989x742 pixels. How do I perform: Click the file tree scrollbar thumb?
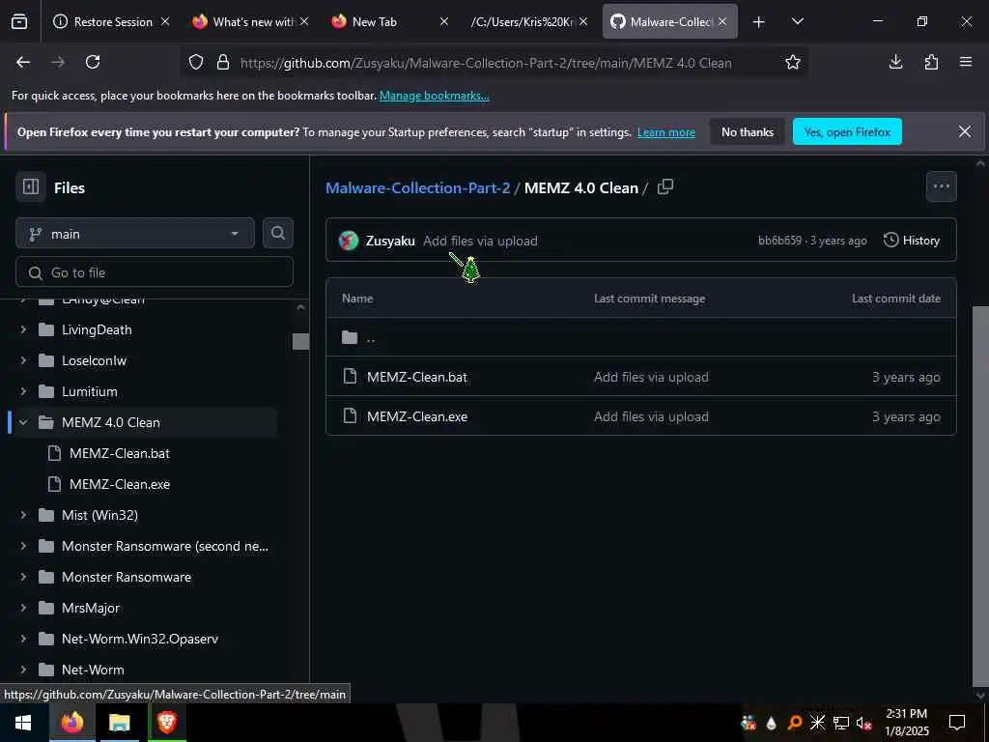(x=301, y=341)
